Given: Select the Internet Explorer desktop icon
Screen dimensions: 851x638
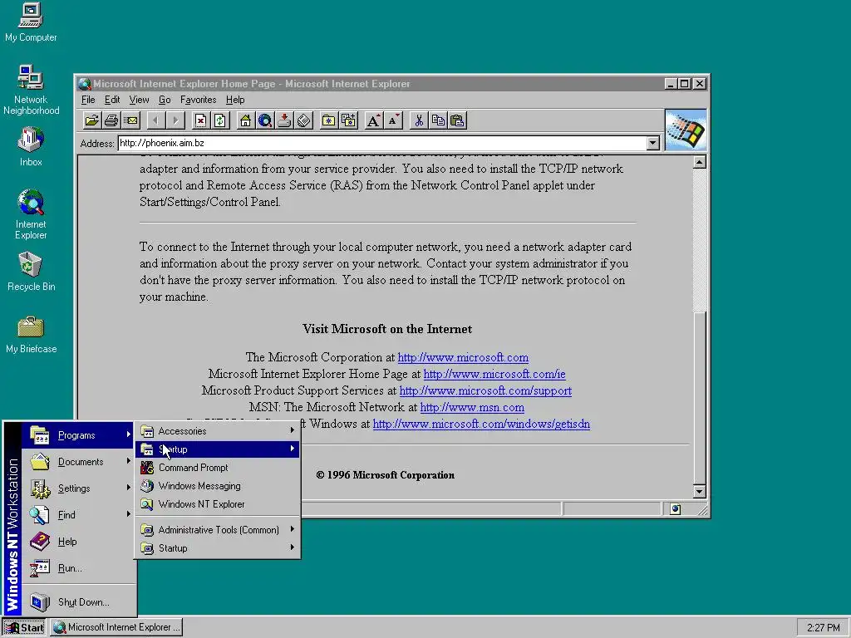Looking at the screenshot, I should click(31, 213).
